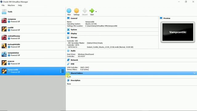Click the settings file location path
Image resolution: width=197 pixels, height=111 pixels.
click(101, 26)
